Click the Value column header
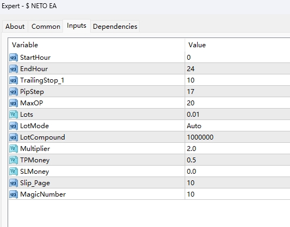The width and height of the screenshot is (290, 227). (x=237, y=45)
